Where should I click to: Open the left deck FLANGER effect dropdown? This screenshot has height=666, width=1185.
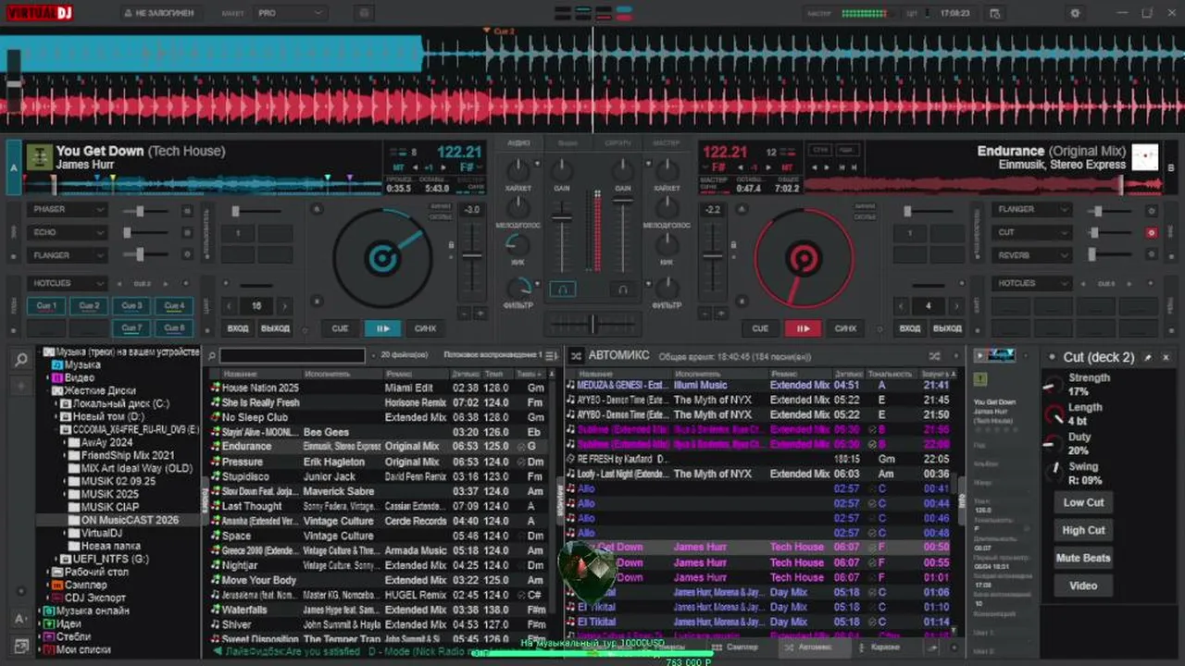pyautogui.click(x=69, y=255)
